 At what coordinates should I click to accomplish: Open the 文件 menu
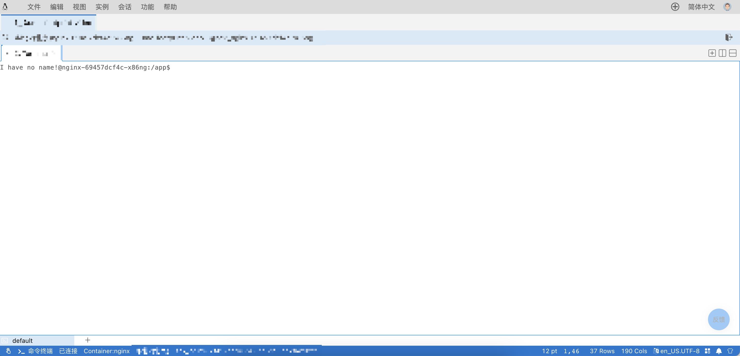coord(34,7)
